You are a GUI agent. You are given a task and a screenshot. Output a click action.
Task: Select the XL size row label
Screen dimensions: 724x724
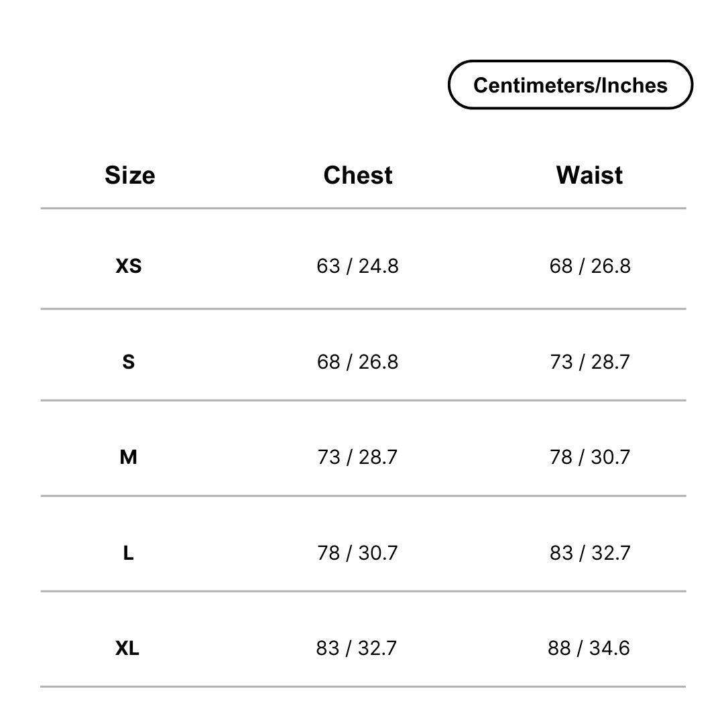click(x=127, y=648)
